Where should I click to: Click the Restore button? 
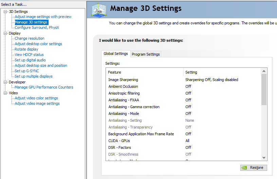(x=254, y=168)
